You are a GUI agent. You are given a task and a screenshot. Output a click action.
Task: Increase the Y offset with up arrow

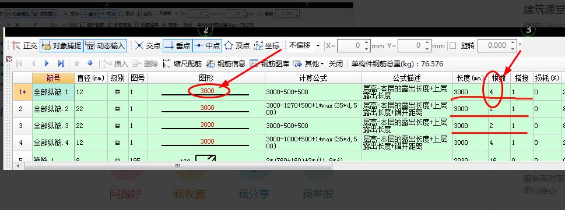pos(427,43)
